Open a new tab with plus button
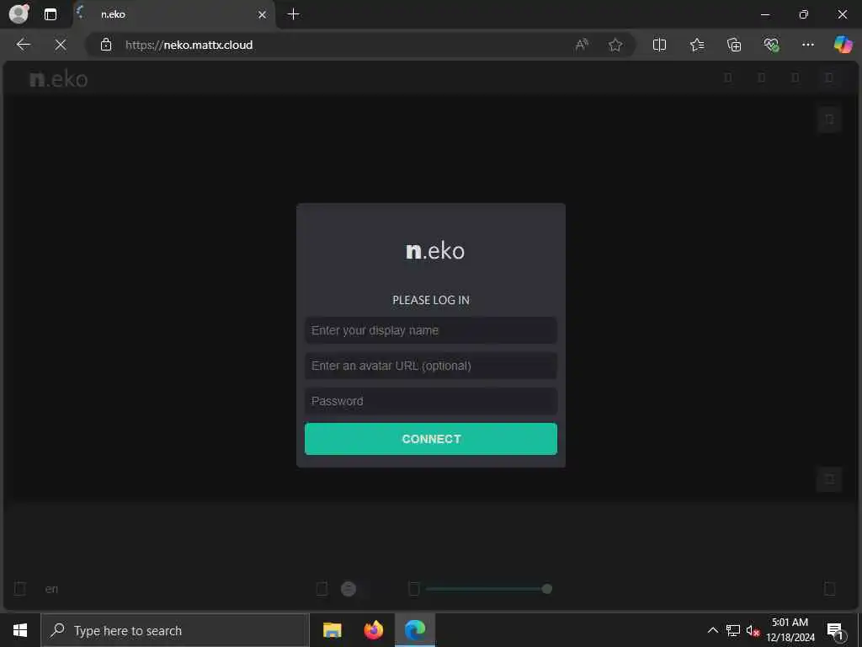This screenshot has width=862, height=647. (294, 14)
